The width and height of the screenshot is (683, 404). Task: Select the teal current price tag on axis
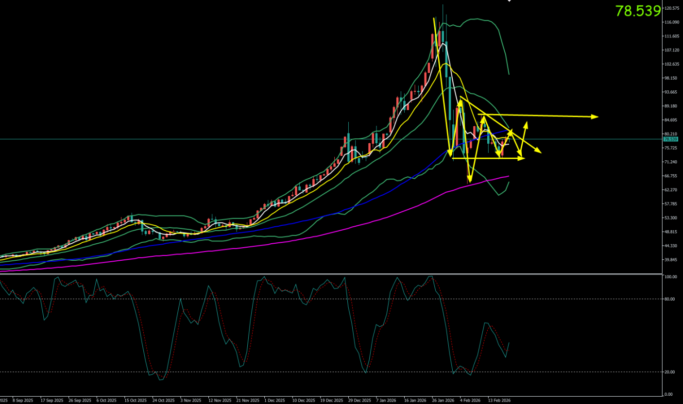tap(669, 139)
